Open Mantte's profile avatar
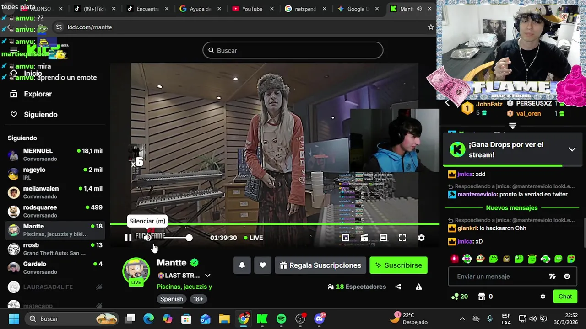586x329 pixels. coord(136,271)
